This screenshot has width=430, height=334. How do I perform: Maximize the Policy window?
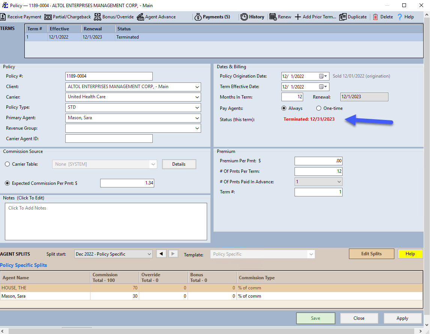pyautogui.click(x=404, y=5)
